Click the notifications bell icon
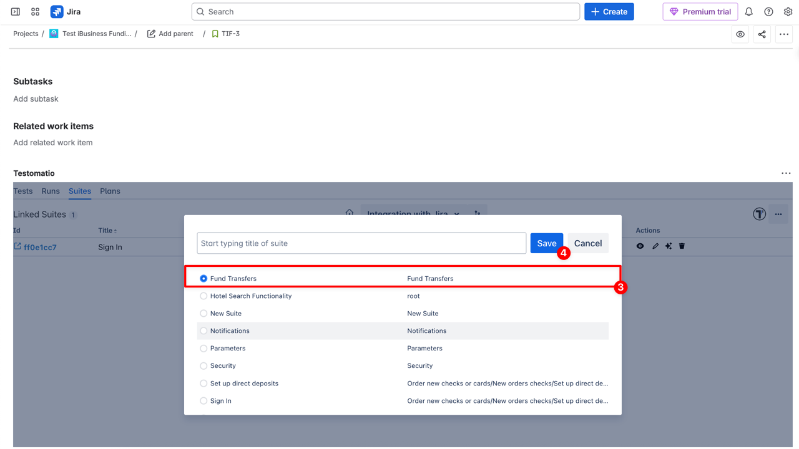The width and height of the screenshot is (799, 449). (x=748, y=12)
